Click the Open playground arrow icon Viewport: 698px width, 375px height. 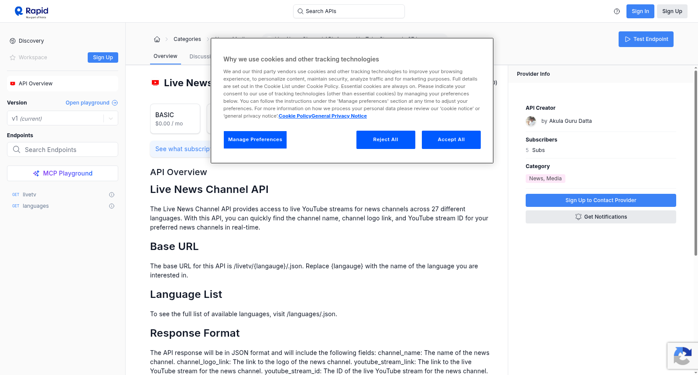[115, 103]
